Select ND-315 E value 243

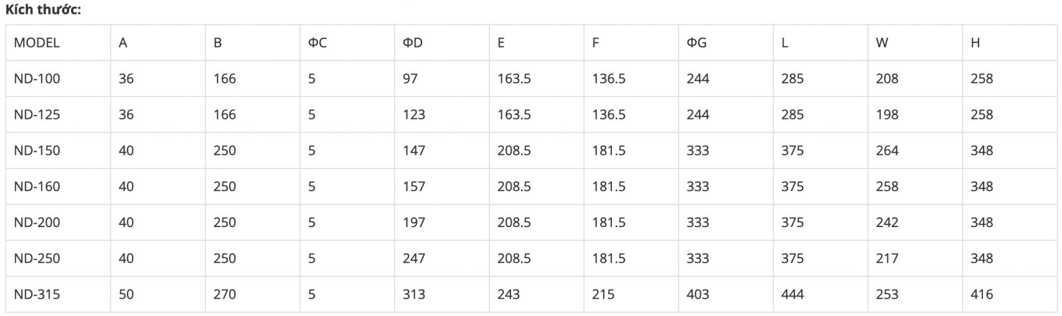pos(508,293)
